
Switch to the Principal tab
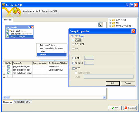[8, 20]
